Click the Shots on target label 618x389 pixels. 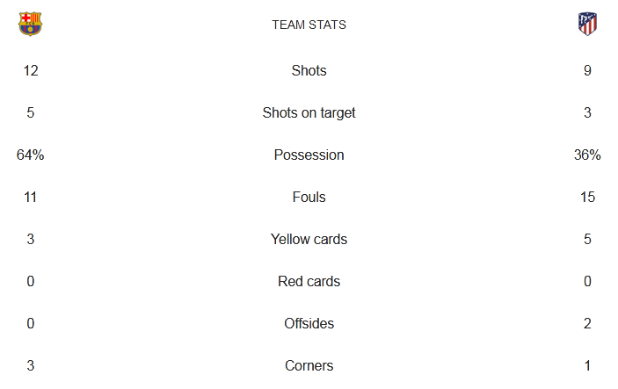click(309, 113)
